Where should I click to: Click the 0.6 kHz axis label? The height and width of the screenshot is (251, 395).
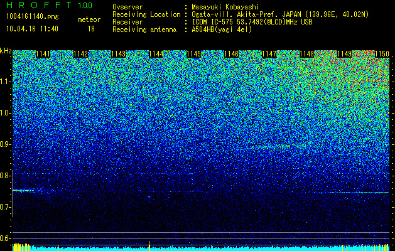pyautogui.click(x=6, y=238)
